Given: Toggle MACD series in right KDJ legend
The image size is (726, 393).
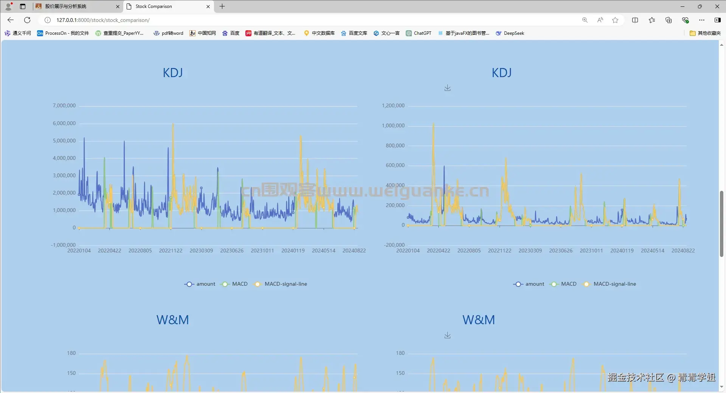Looking at the screenshot, I should [x=563, y=284].
